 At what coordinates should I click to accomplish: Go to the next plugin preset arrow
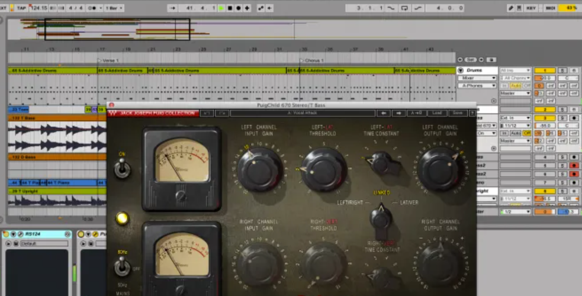398,113
